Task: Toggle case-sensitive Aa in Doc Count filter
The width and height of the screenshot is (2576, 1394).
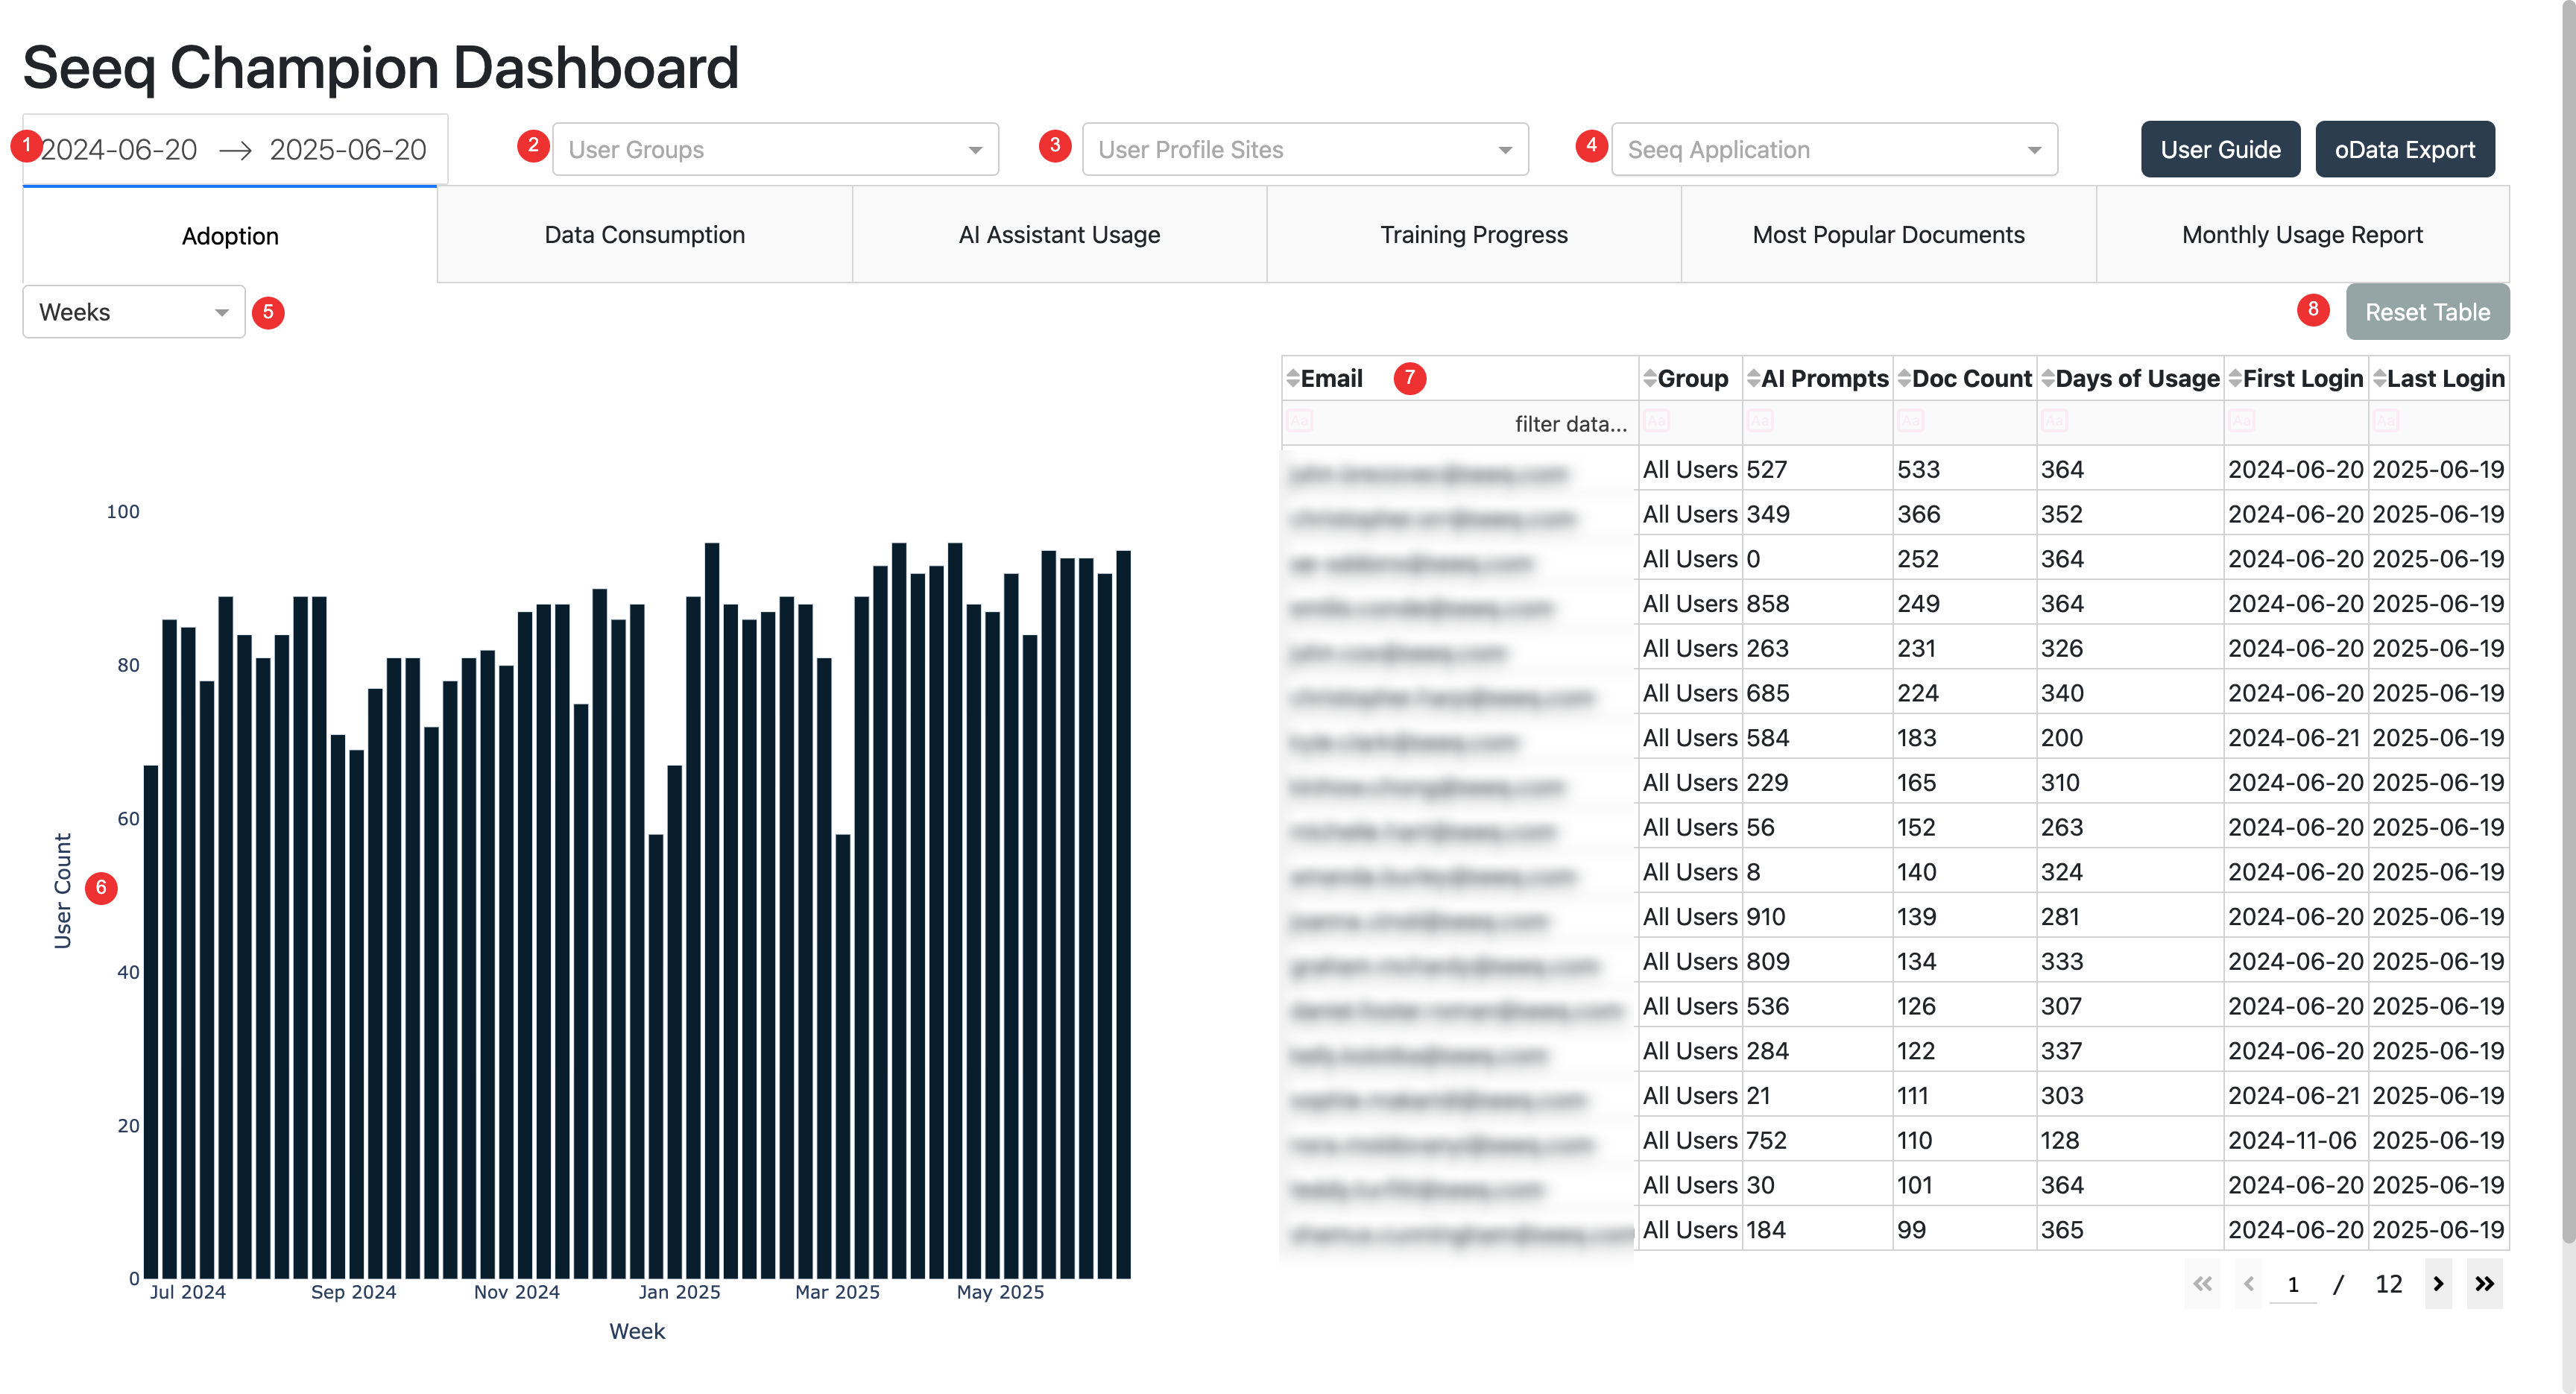Action: (x=1910, y=421)
